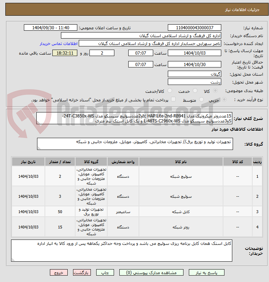Click the buyer notes text area
The image size is (269, 282).
(121, 251)
